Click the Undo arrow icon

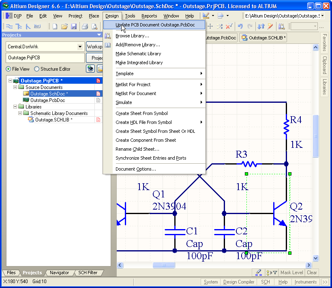pyautogui.click(x=240, y=26)
